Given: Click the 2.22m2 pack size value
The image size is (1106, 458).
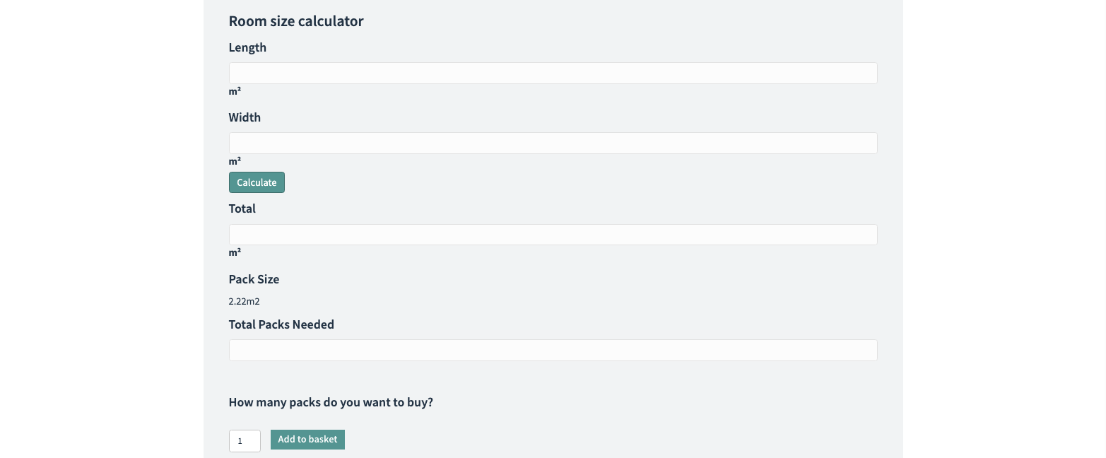Looking at the screenshot, I should 244,302.
